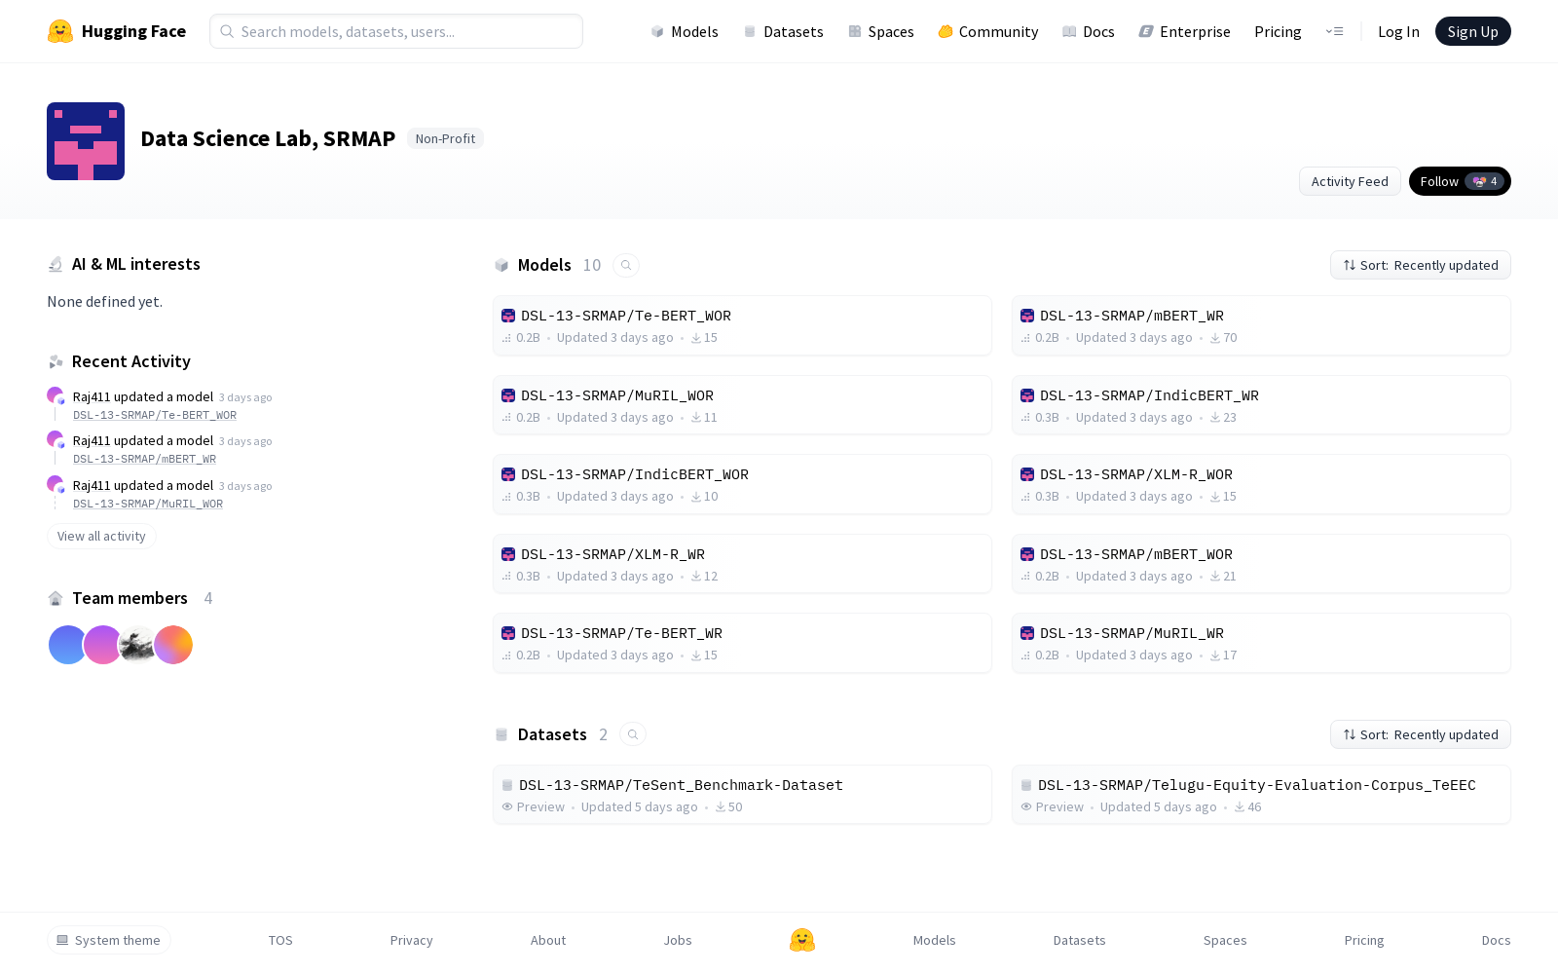This screenshot has width=1558, height=974.
Task: Open TOS link in footer
Action: pos(280,940)
